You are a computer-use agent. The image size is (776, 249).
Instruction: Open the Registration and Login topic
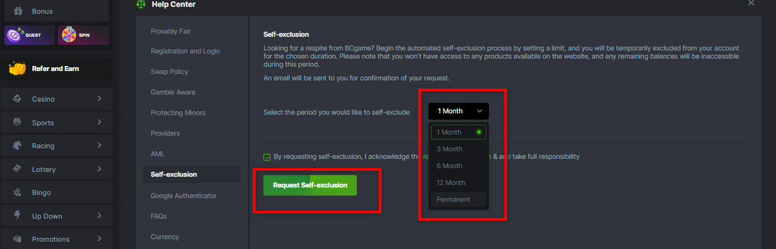point(185,51)
